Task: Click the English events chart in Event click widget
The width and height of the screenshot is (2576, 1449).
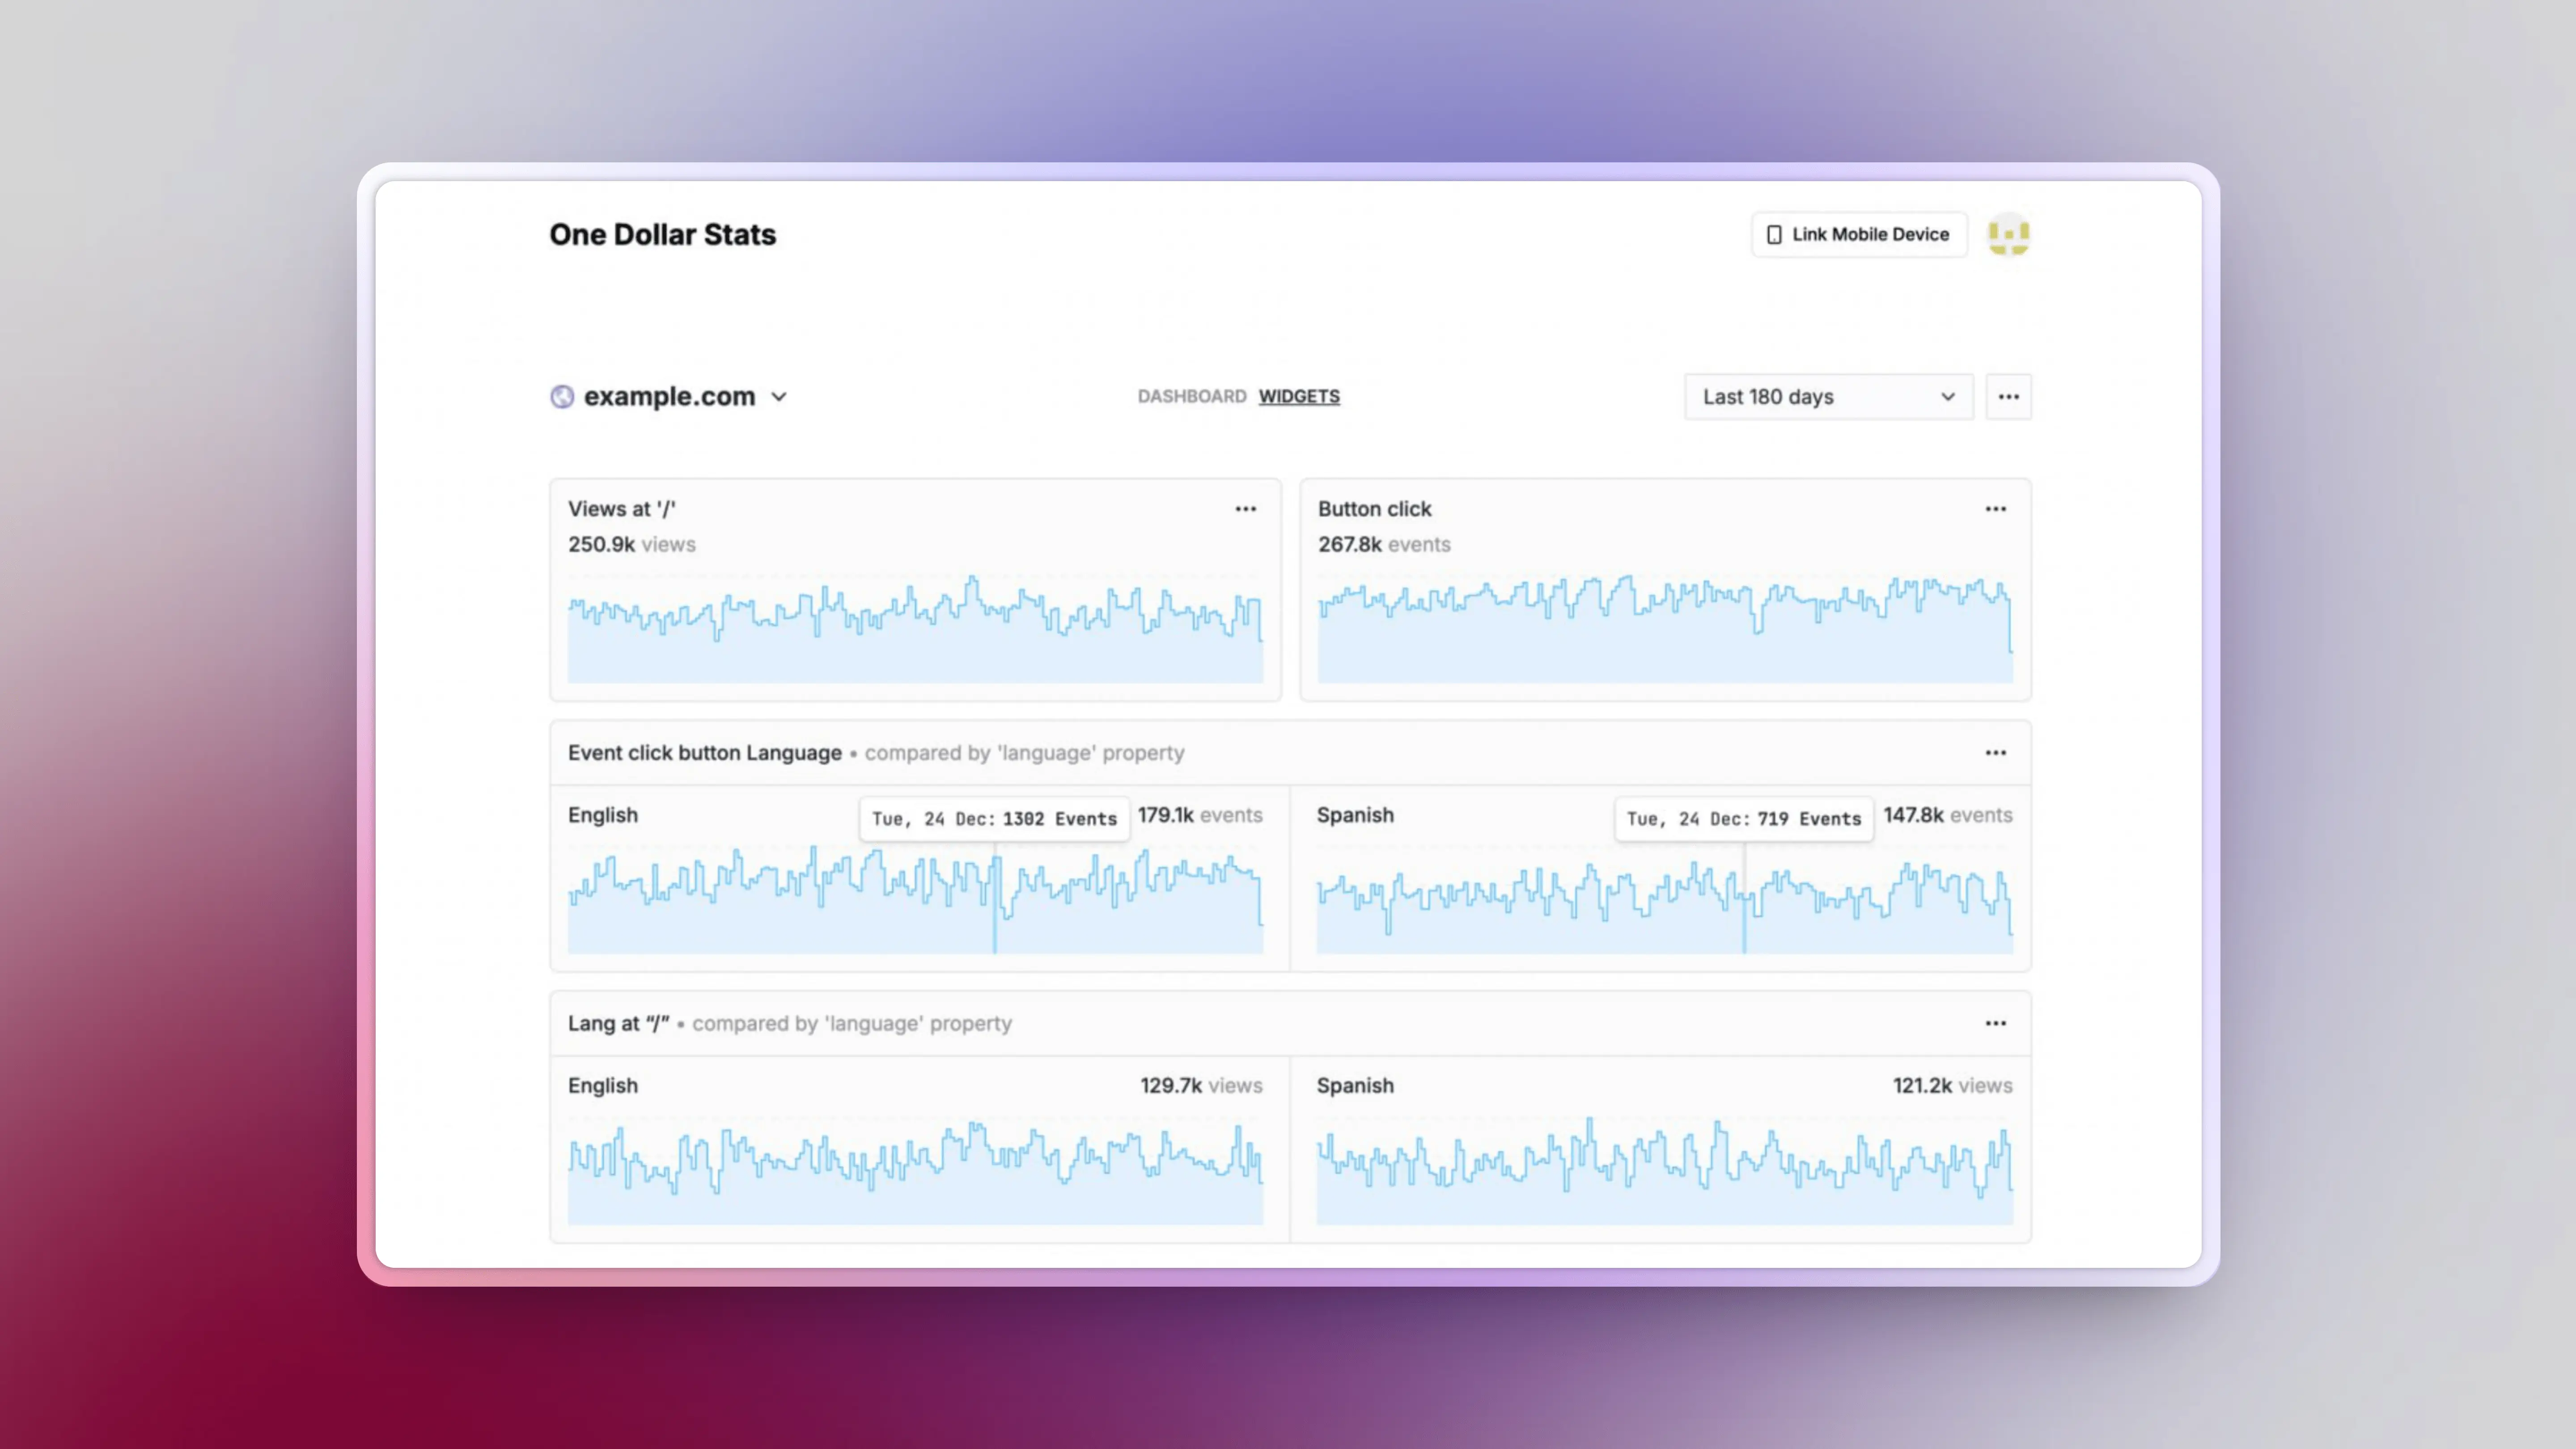Action: [915, 899]
